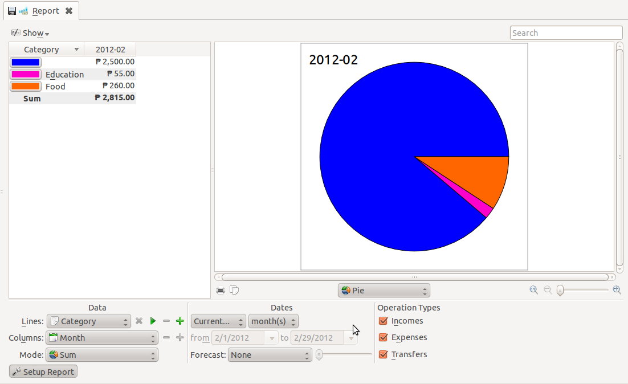This screenshot has width=628, height=384.
Task: Click the blue category color swatch
Action: click(x=25, y=62)
